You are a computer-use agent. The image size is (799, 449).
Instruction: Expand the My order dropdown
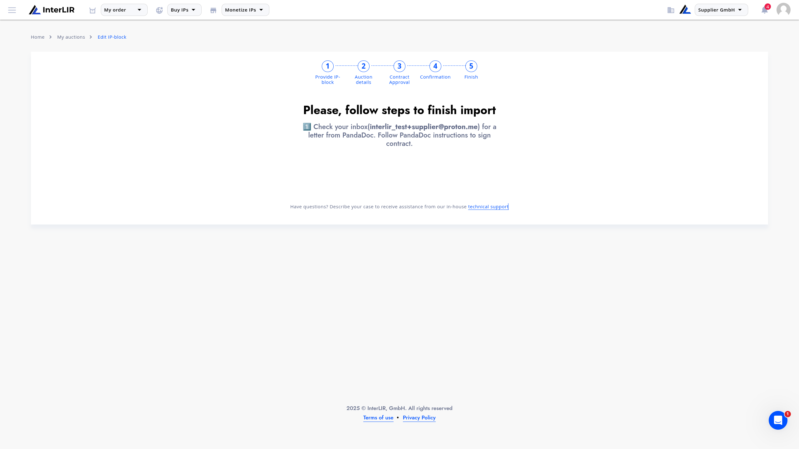(x=124, y=10)
